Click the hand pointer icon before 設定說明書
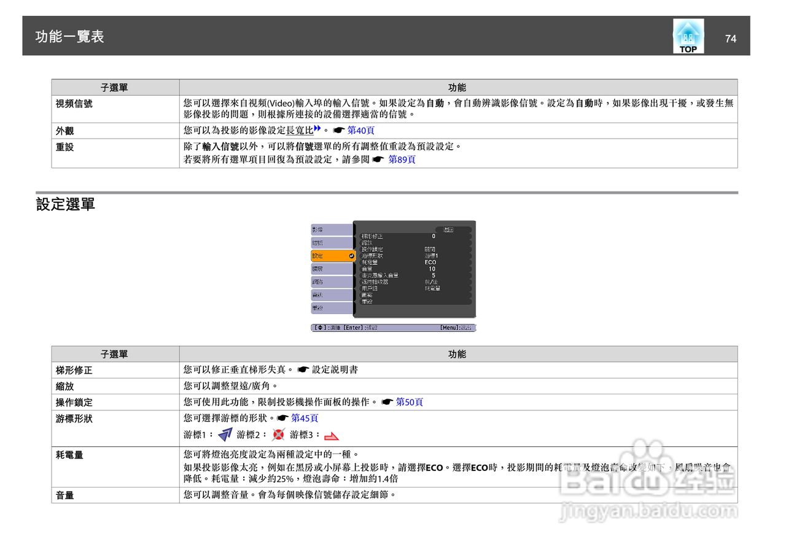This screenshot has width=786, height=555. point(303,370)
